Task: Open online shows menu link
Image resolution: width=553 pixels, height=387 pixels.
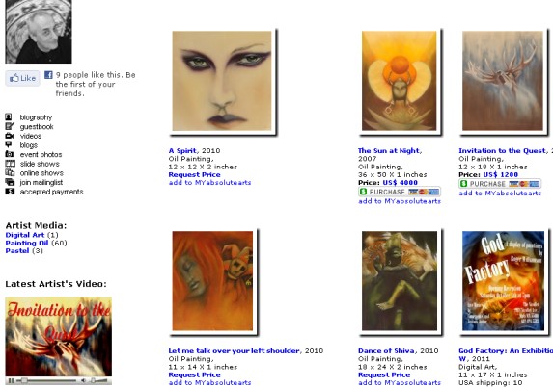Action: [41, 173]
